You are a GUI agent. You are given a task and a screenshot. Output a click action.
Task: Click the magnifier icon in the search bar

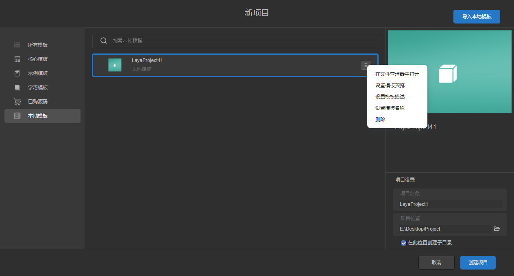(104, 41)
